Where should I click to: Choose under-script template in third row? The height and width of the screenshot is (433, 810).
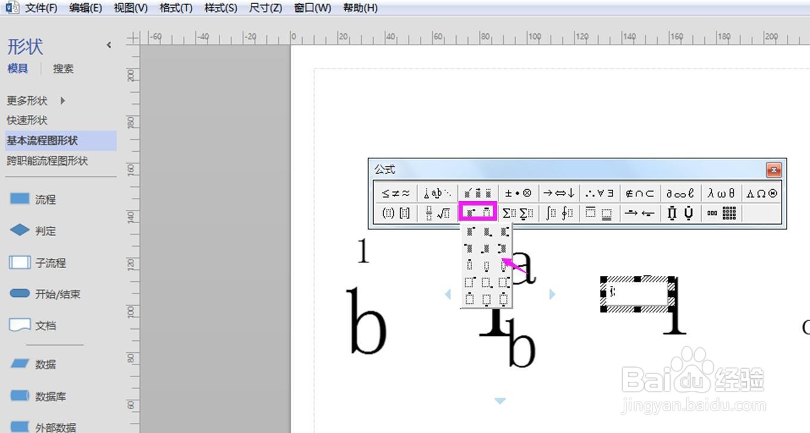488,265
